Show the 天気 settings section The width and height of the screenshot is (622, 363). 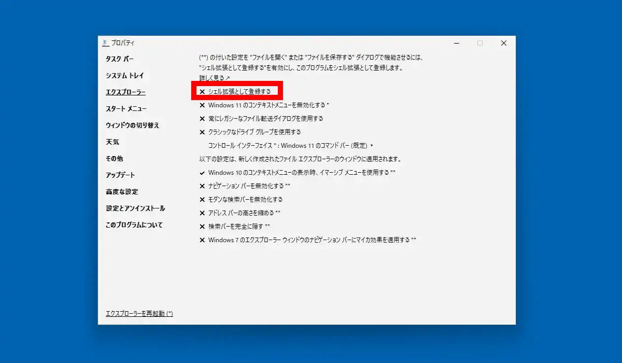[112, 142]
